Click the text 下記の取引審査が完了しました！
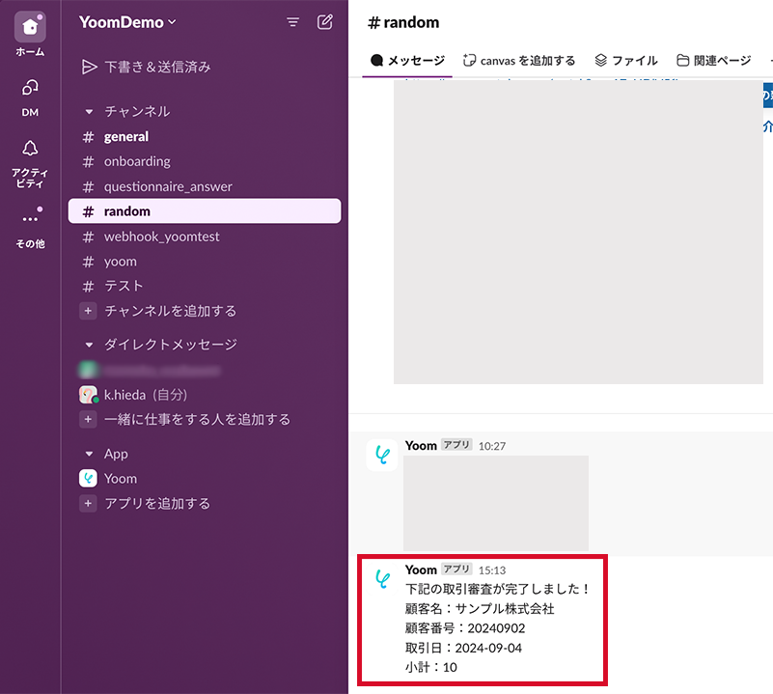Viewport: 773px width, 694px height. click(x=497, y=589)
